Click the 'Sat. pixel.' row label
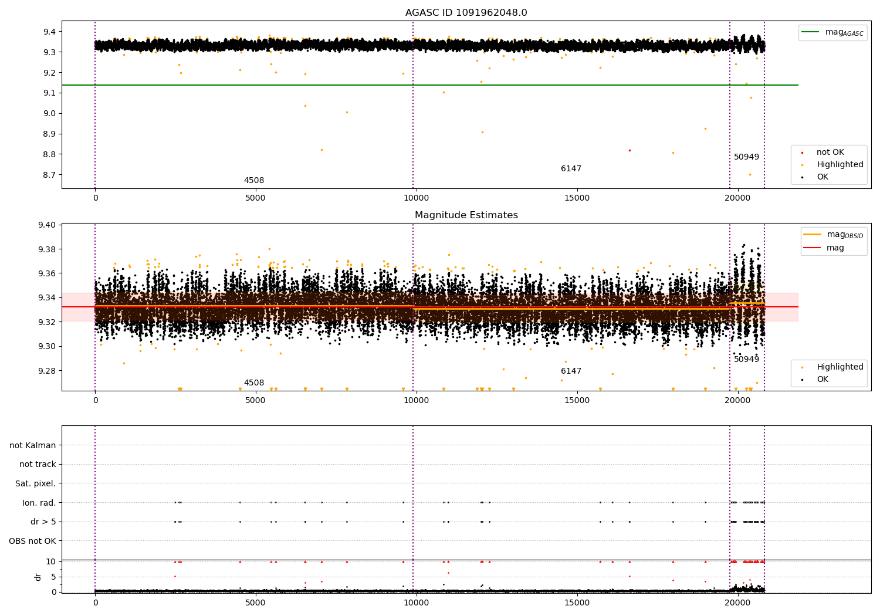880x616 pixels. pos(36,483)
